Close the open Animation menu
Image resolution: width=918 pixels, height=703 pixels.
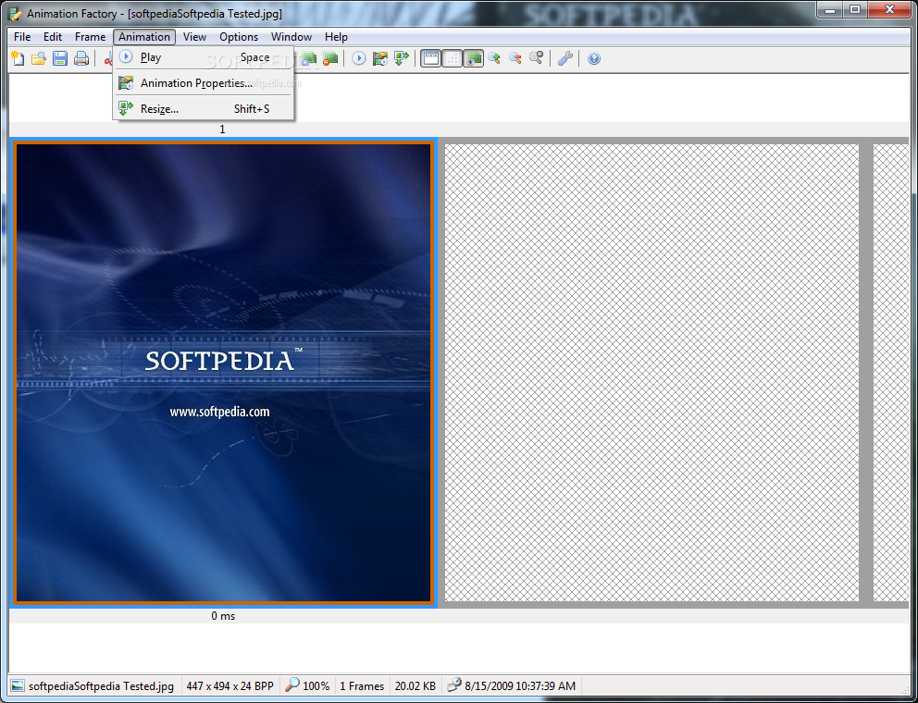coord(144,37)
